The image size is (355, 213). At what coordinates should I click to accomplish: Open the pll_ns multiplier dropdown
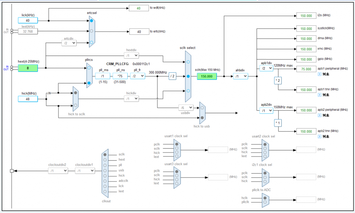(120, 76)
